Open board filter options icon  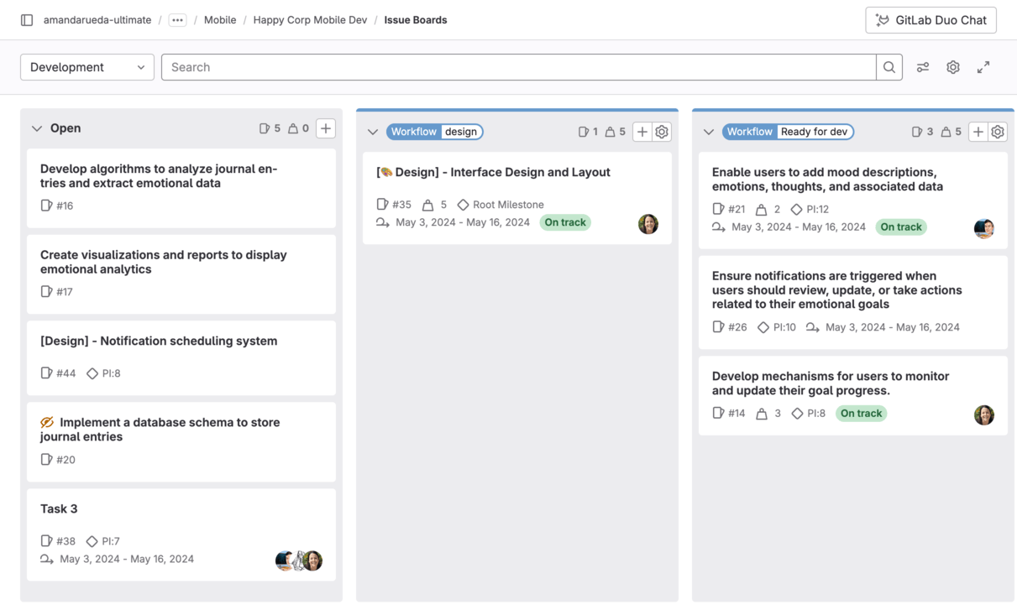(x=922, y=66)
